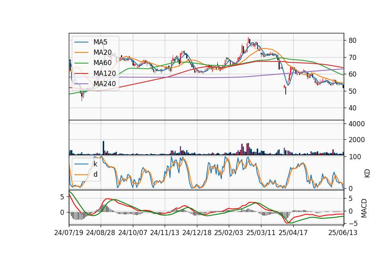382x274 pixels.
Task: Click the 24/11/13 date axis label
Action: click(165, 233)
